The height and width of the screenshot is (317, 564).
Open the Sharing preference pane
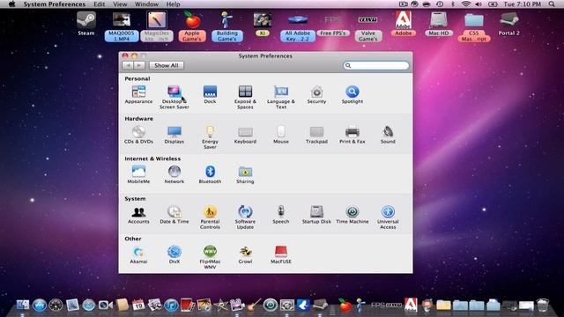coord(245,174)
